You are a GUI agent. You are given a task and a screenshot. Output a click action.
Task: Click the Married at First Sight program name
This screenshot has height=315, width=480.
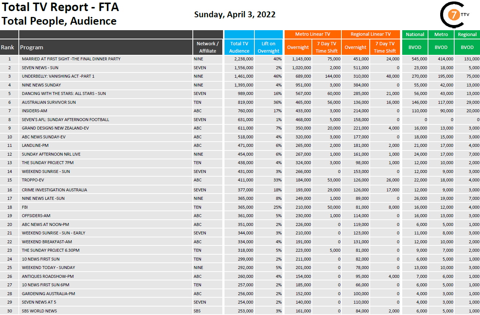point(71,59)
